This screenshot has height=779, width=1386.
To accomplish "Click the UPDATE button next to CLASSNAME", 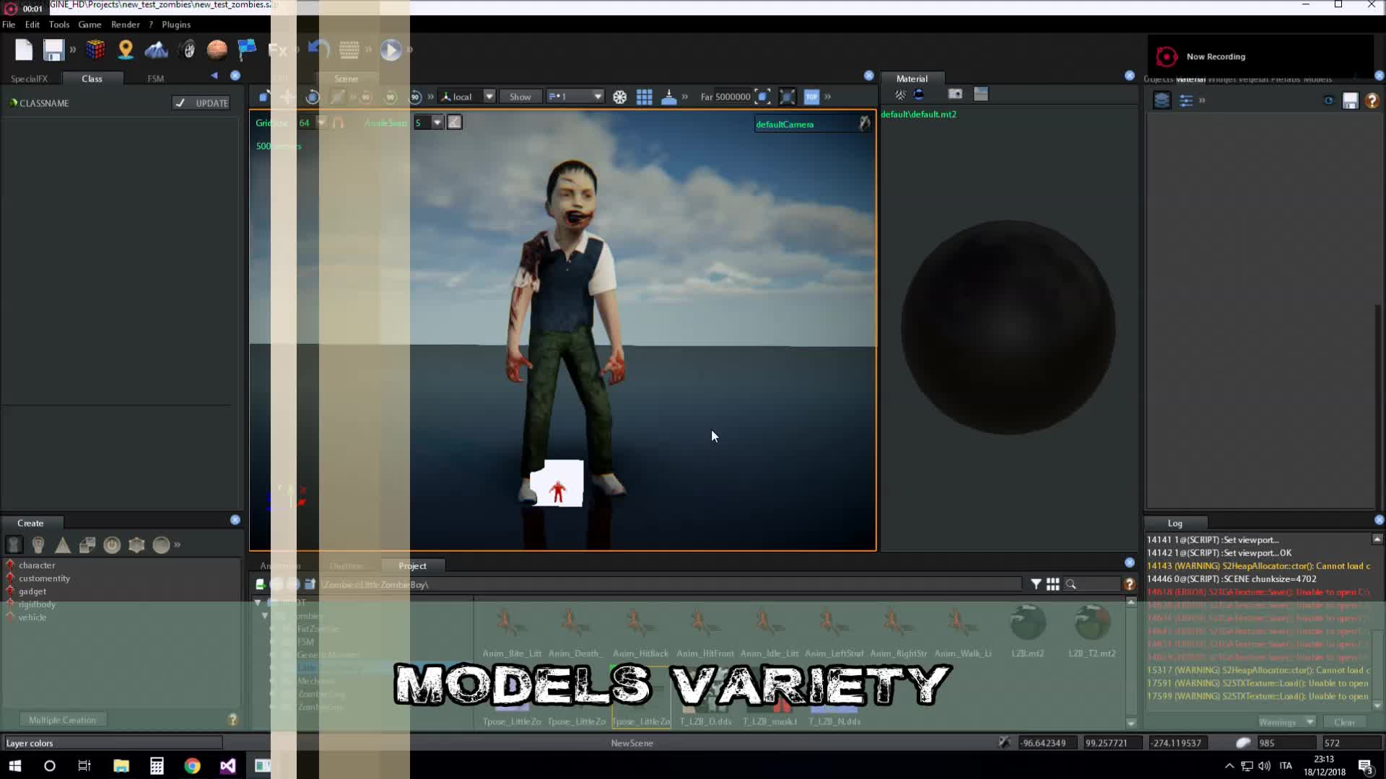I will click(x=201, y=103).
